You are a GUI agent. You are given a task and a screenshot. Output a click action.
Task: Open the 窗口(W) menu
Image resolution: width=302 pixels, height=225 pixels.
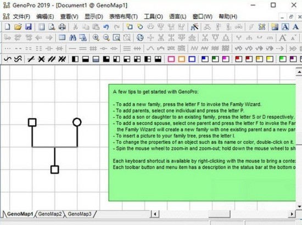click(203, 16)
